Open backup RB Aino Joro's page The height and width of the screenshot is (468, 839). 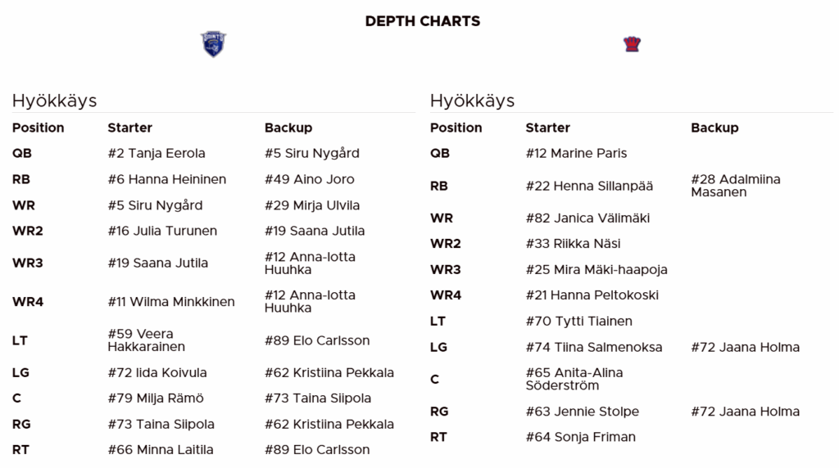(x=309, y=179)
